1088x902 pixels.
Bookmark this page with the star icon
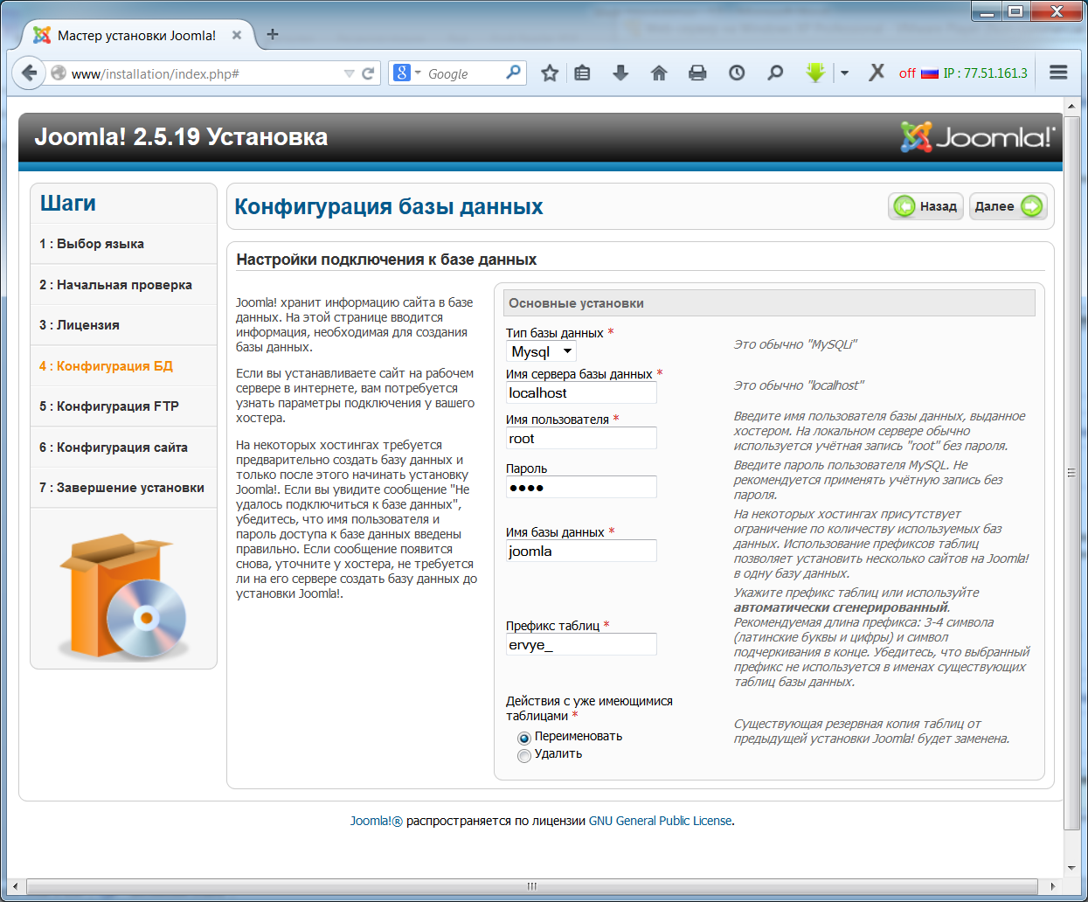[550, 73]
